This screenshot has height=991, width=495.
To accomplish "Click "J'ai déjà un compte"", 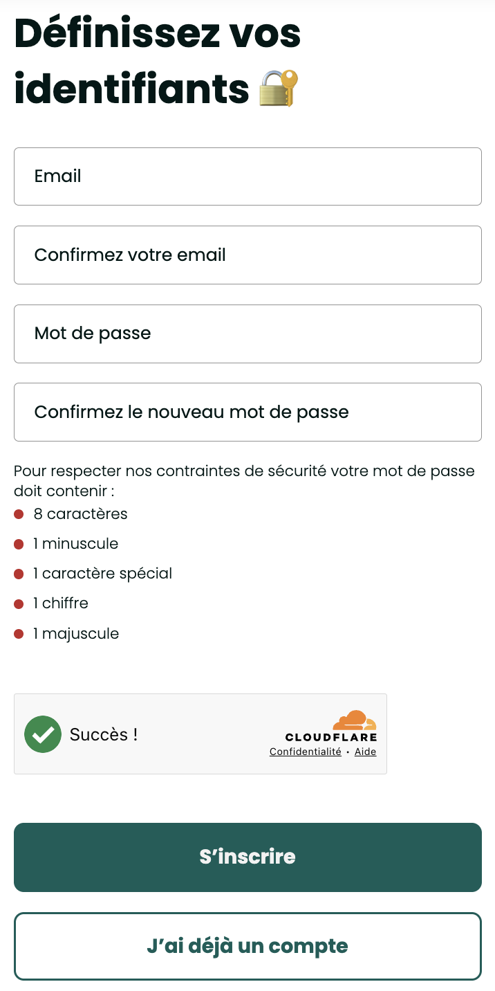I will tap(247, 946).
